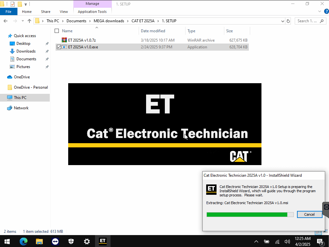
Task: Open the Application Tools tab
Action: point(92,12)
